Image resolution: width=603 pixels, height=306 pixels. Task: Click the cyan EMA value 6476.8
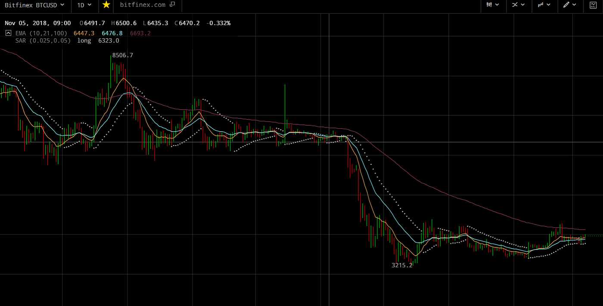pyautogui.click(x=112, y=33)
